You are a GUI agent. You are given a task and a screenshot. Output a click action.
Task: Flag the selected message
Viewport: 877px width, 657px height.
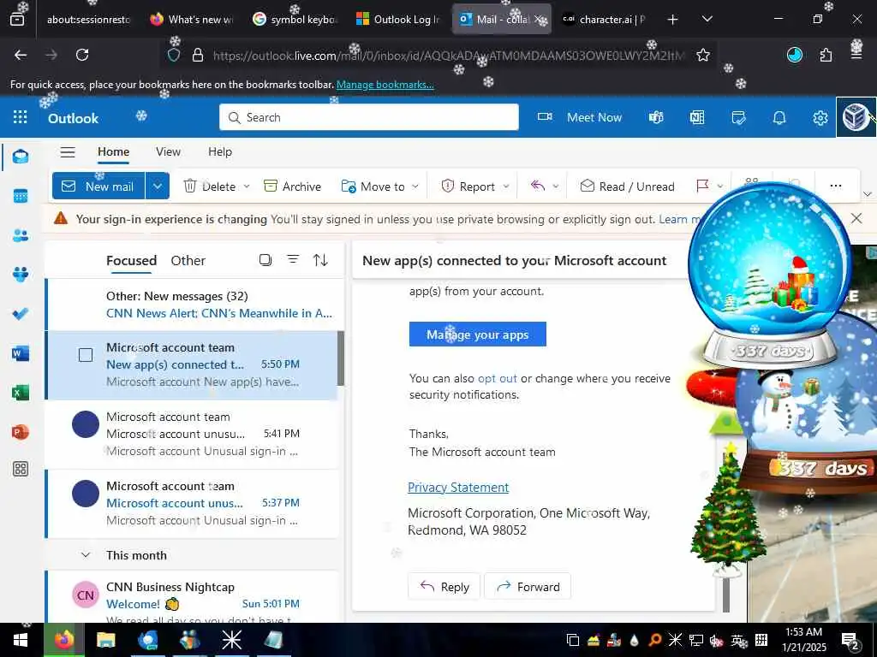(x=702, y=186)
